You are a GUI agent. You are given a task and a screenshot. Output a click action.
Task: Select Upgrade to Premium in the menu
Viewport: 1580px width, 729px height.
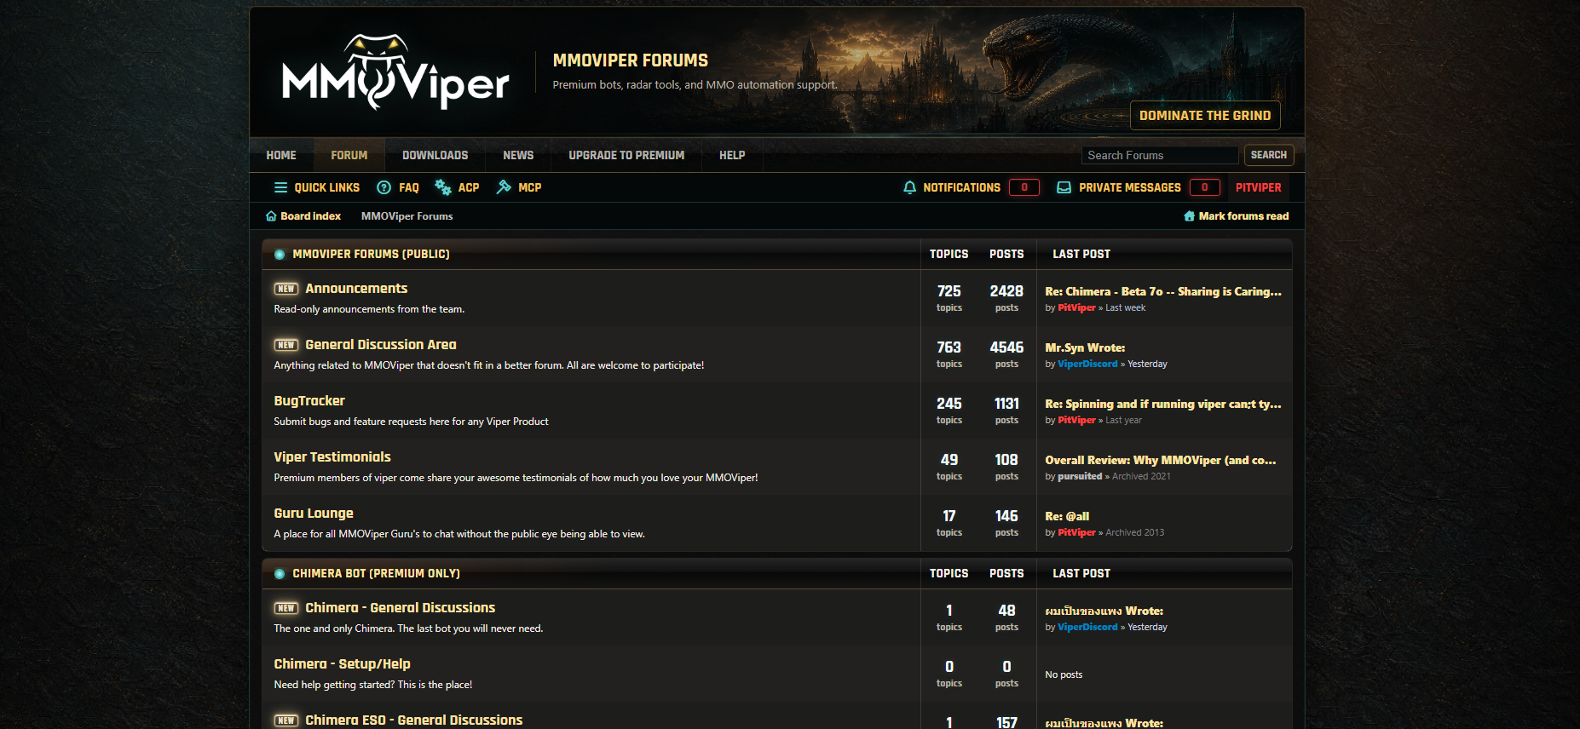(x=626, y=155)
